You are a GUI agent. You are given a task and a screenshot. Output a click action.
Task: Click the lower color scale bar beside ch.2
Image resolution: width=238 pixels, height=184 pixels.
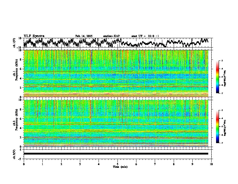pyautogui.click(x=218, y=127)
